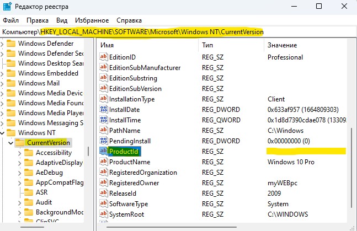The height and width of the screenshot is (231, 357).
Task: Expand the AdaptiveDisplay subkey
Action: tap(19, 163)
